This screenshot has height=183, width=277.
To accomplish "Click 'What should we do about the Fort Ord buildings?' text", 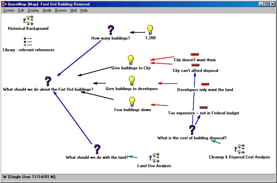I will (x=48, y=89).
